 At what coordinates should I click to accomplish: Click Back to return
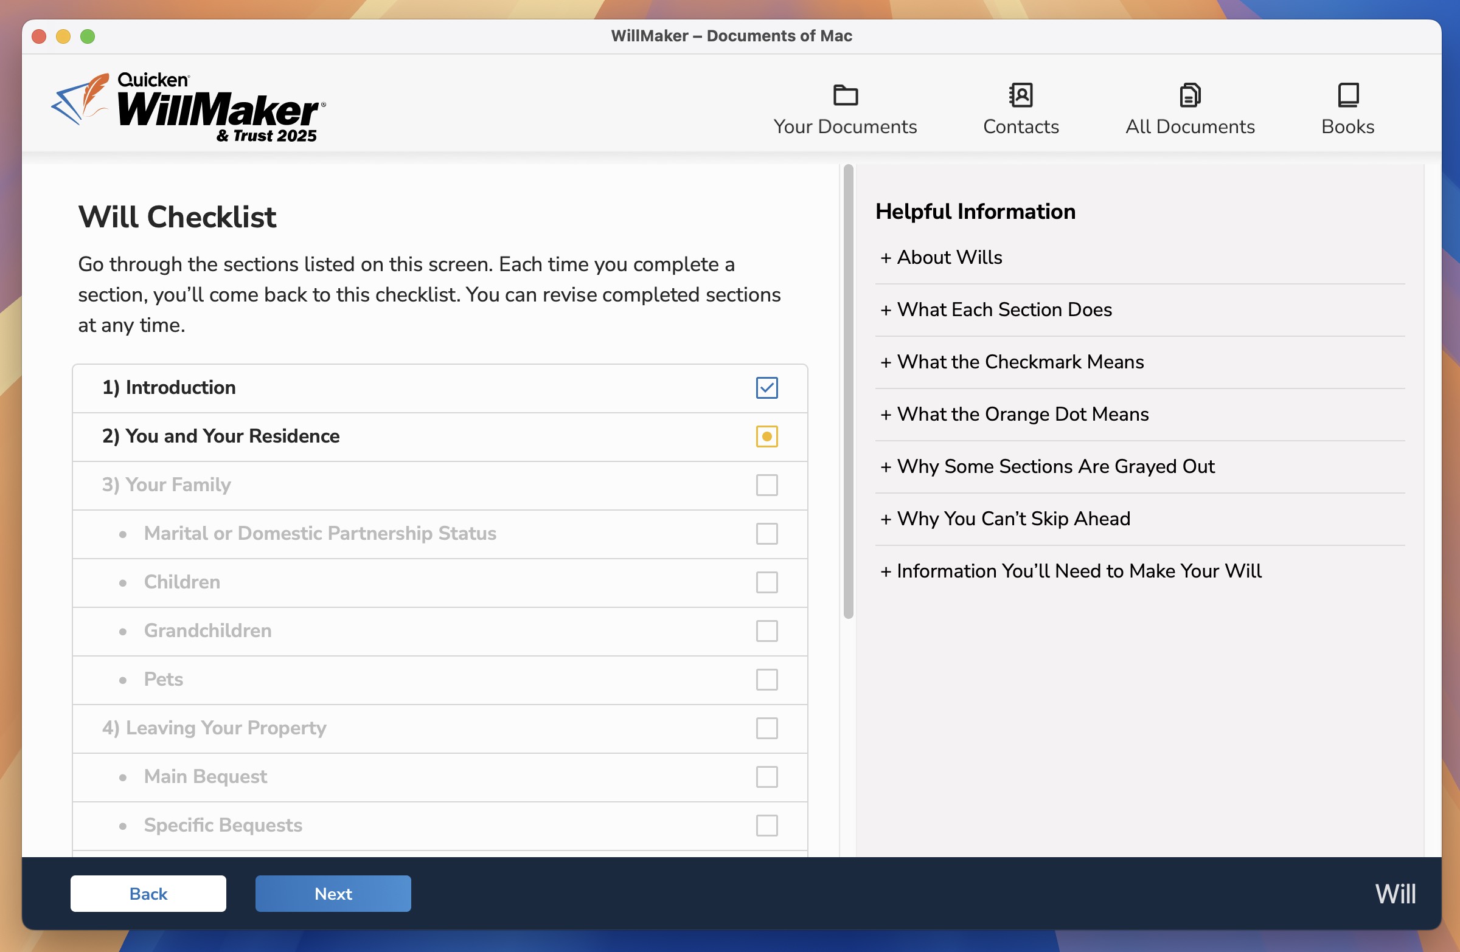tap(148, 894)
